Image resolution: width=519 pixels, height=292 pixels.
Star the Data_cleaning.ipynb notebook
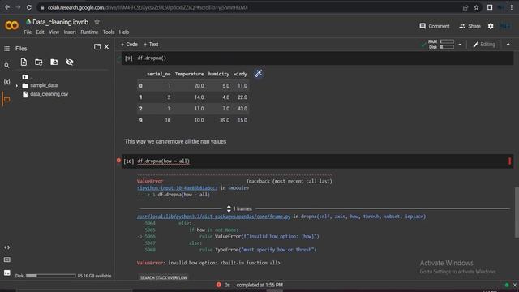pyautogui.click(x=97, y=22)
